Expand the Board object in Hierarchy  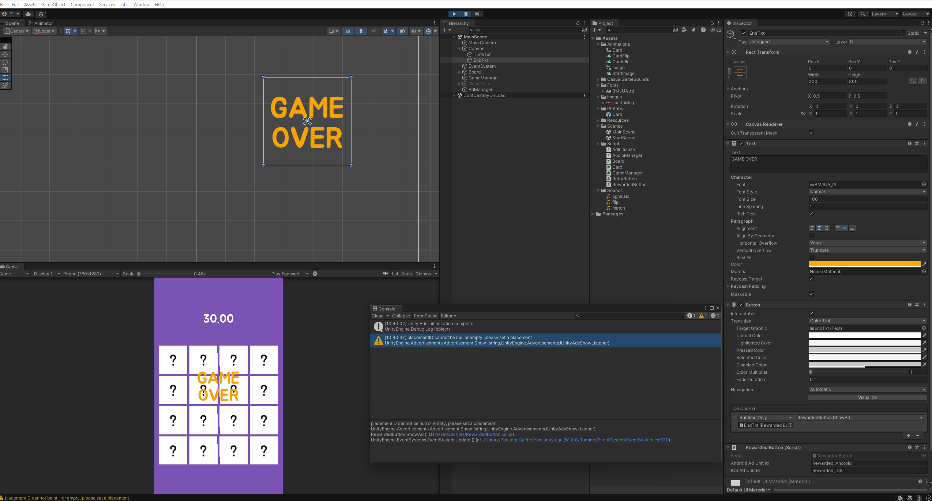tap(459, 72)
